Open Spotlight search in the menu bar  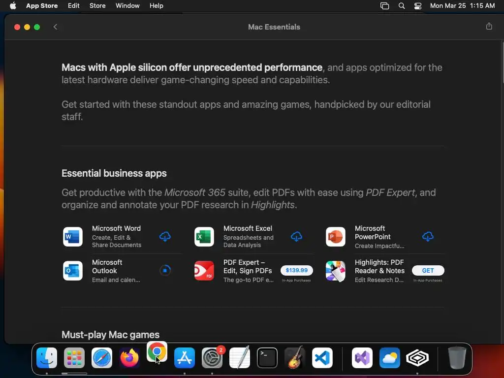coord(402,6)
